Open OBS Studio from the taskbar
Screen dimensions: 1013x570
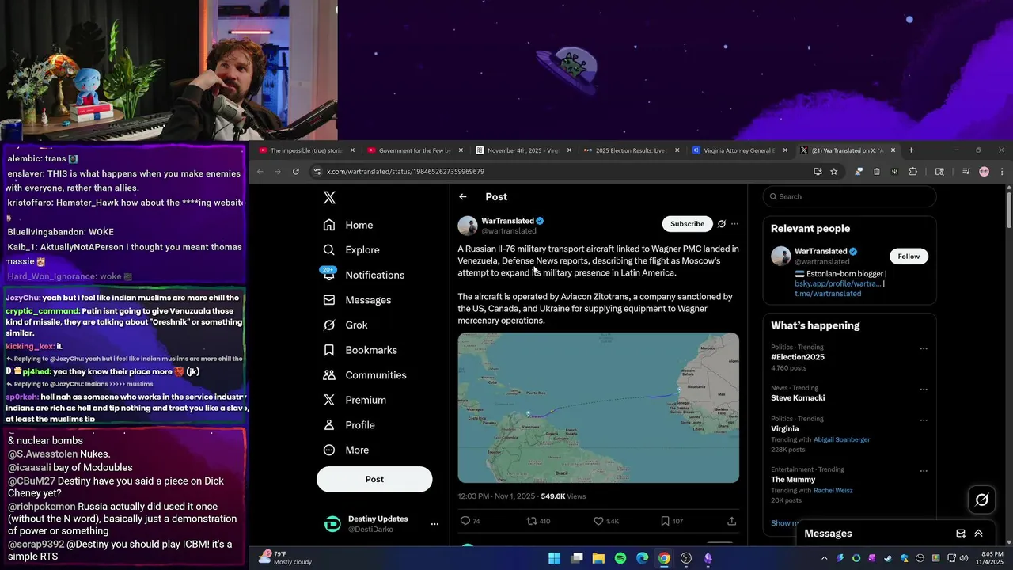click(686, 558)
